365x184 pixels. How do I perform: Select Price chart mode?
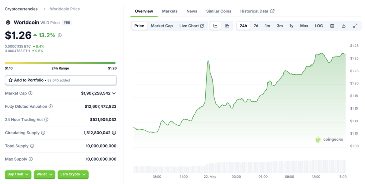(139, 26)
